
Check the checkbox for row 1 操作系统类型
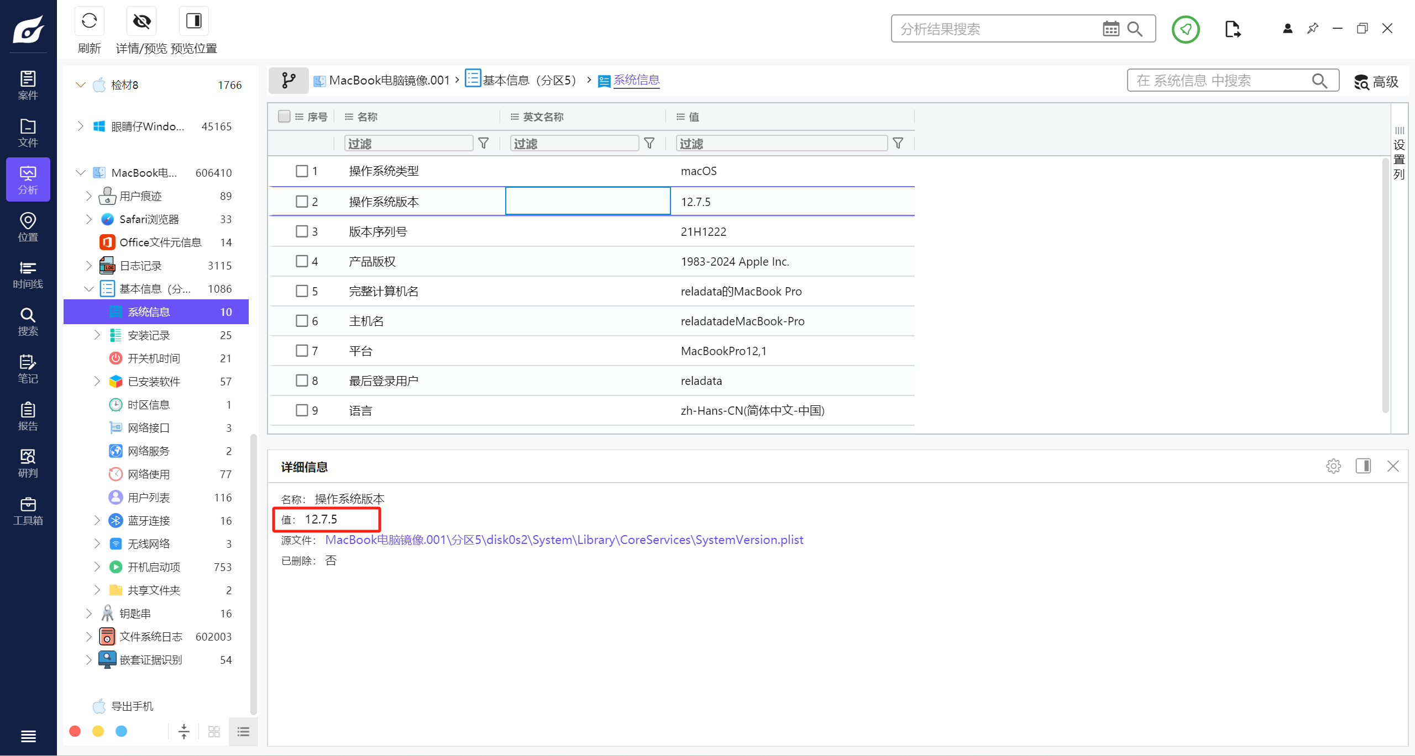click(x=302, y=171)
